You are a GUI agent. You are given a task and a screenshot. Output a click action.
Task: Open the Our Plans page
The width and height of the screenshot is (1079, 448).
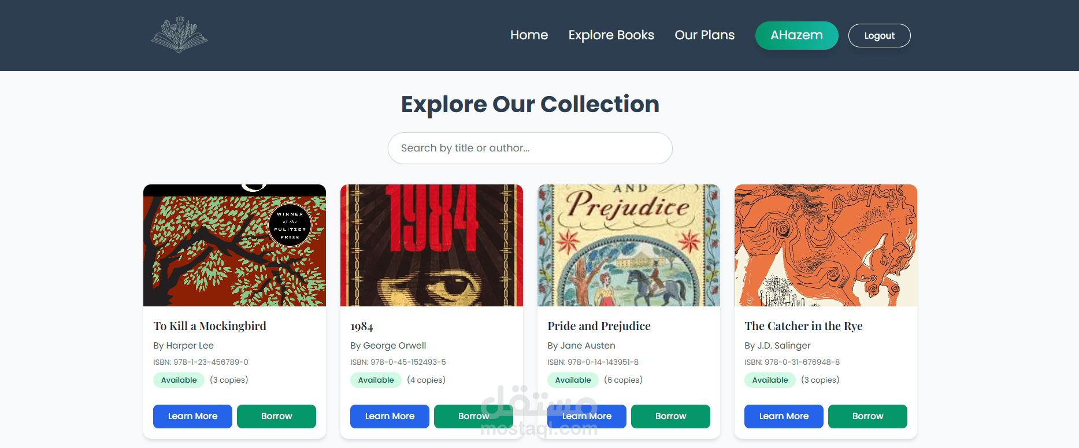704,35
